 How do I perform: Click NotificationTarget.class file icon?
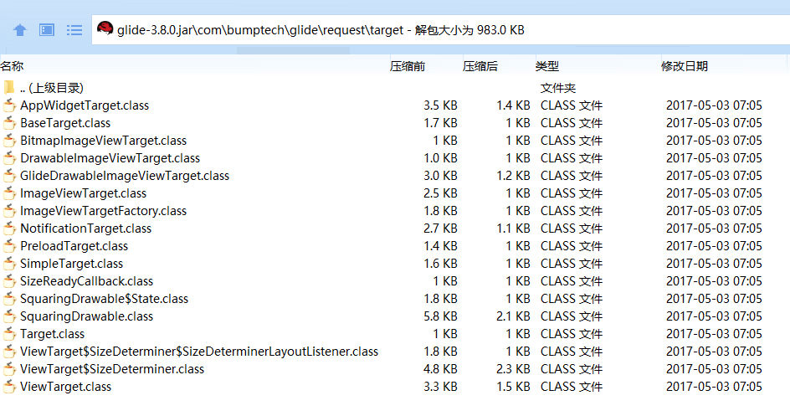9,229
